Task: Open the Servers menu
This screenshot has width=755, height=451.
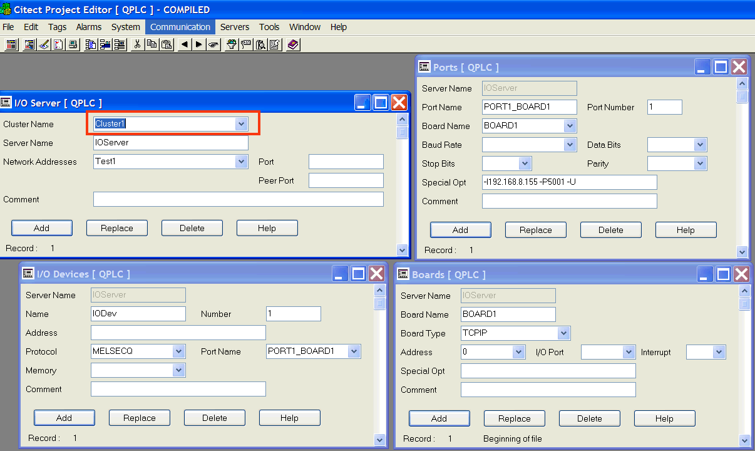Action: [x=235, y=27]
